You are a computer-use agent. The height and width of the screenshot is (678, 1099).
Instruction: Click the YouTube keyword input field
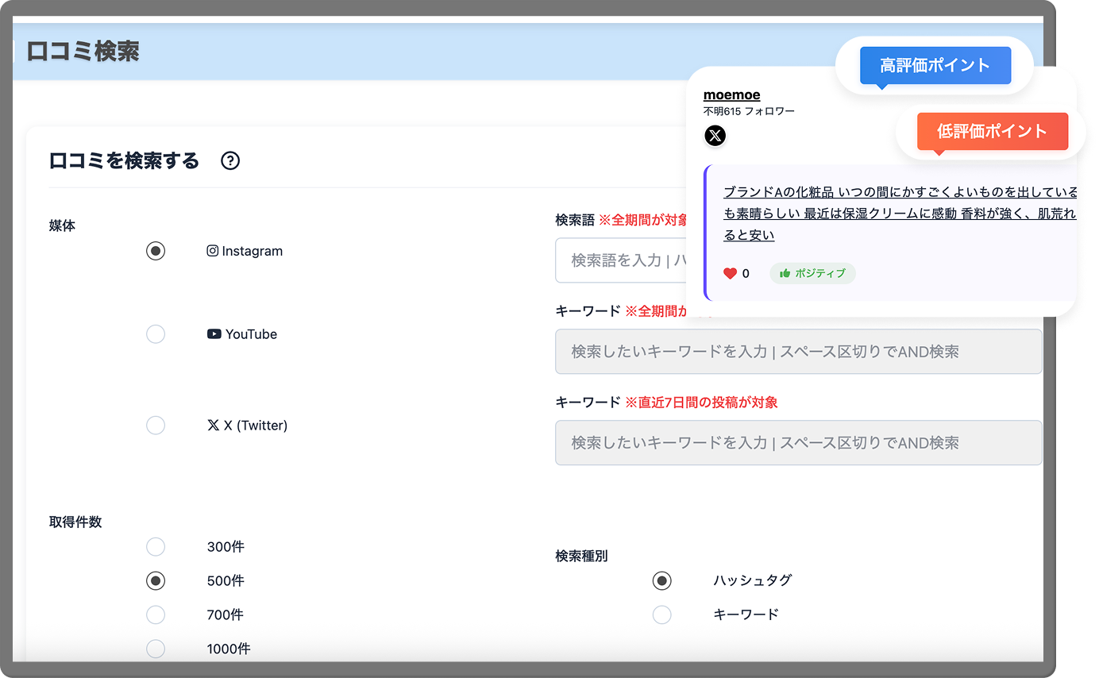[x=798, y=352]
